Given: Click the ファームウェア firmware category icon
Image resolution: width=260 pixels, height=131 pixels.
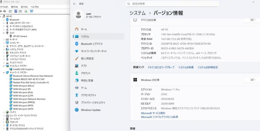Looking at the screenshot, I should pos(7,119).
